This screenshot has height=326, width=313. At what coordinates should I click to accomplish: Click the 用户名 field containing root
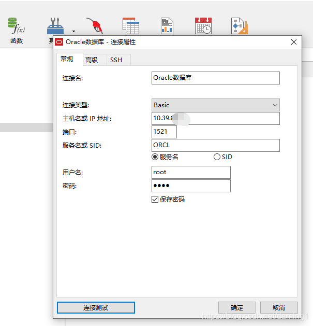click(191, 172)
